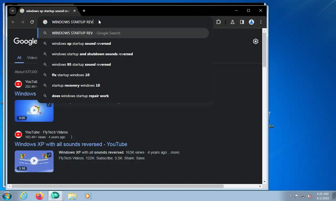Open the profile avatar icon
The image size is (336, 201).
click(251, 22)
